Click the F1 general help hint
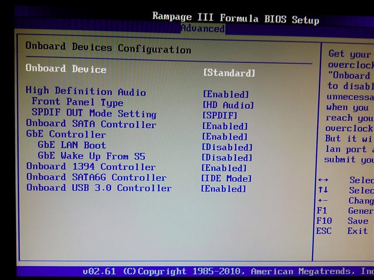The image size is (374, 280). (322, 210)
